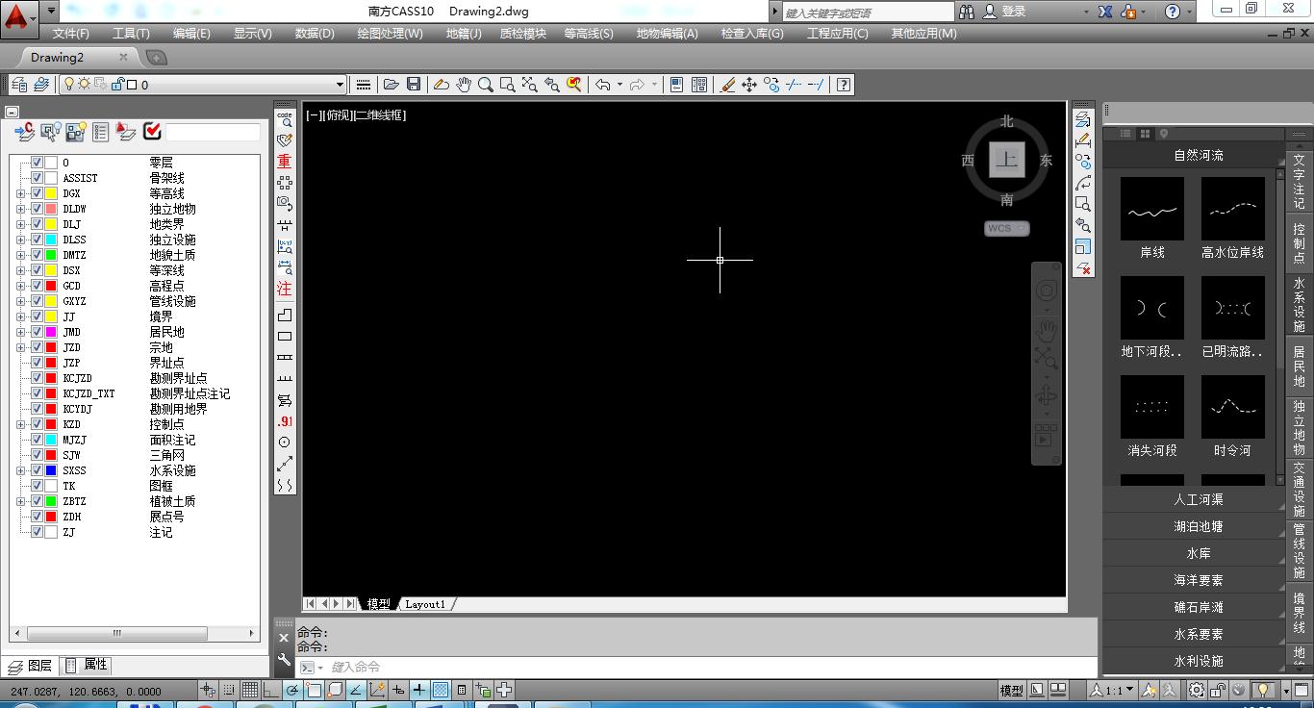The image size is (1314, 708).
Task: Open the 工程应用(C) menu
Action: (x=837, y=33)
